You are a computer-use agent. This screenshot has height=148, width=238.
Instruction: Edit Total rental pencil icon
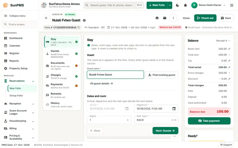[229, 67]
